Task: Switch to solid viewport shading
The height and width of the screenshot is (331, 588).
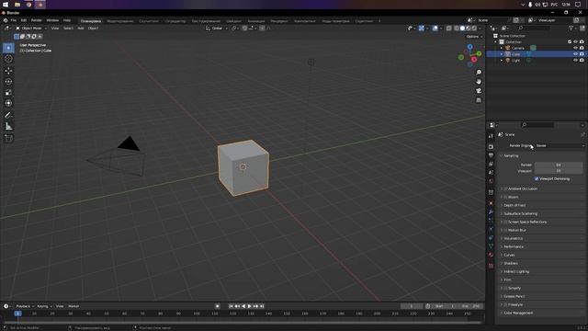Action: [462, 29]
